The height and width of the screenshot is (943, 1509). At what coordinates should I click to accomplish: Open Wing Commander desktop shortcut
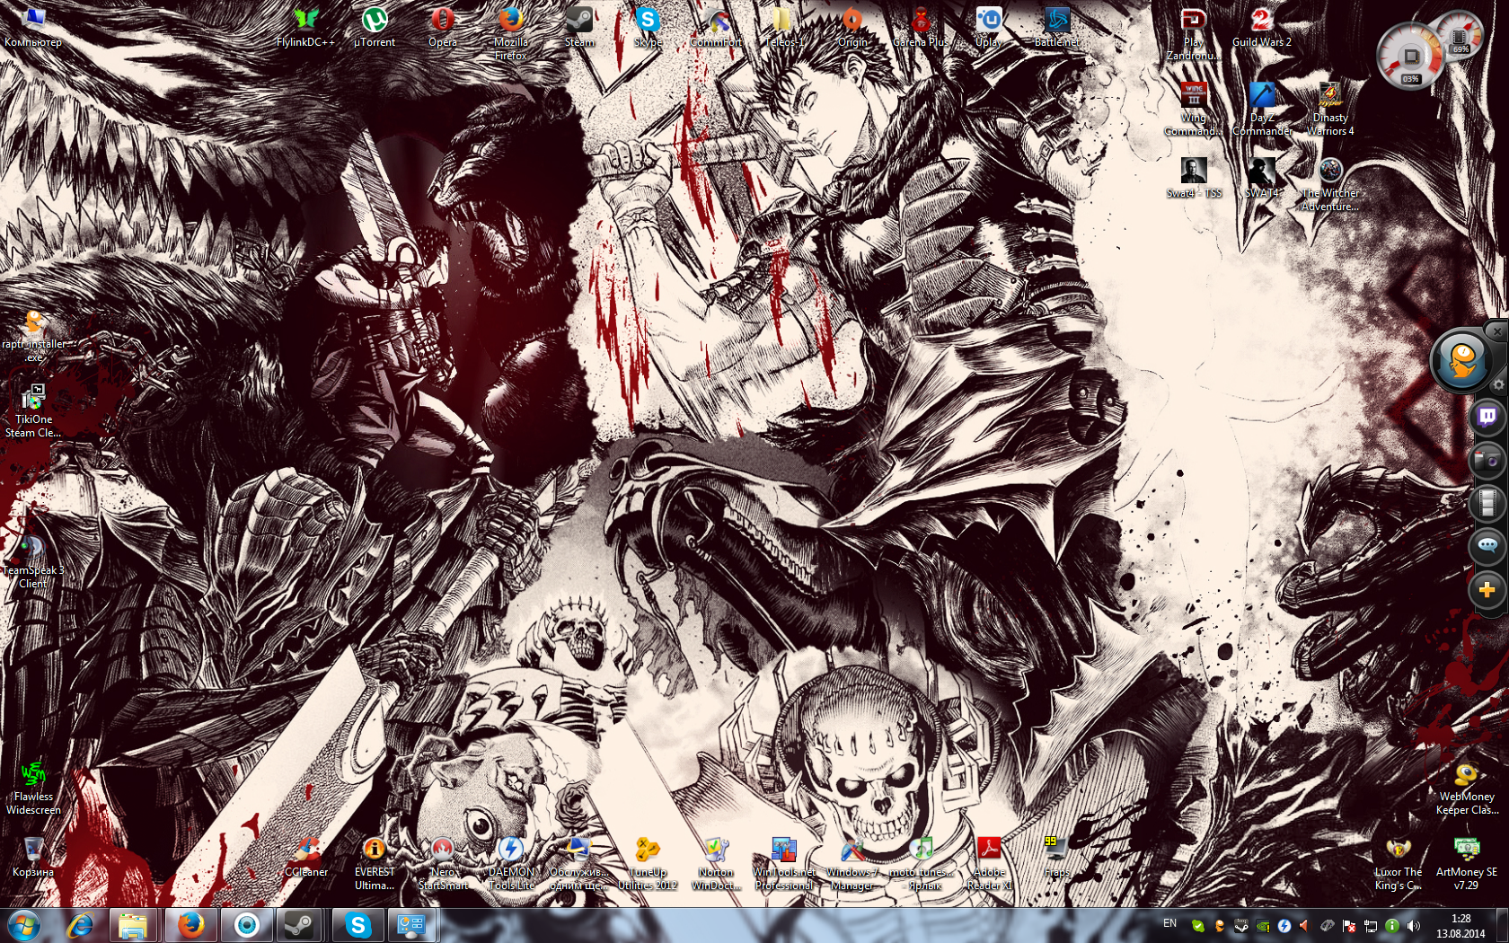click(1194, 109)
